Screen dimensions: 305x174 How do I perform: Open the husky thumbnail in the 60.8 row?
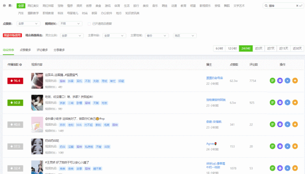[x=37, y=102]
